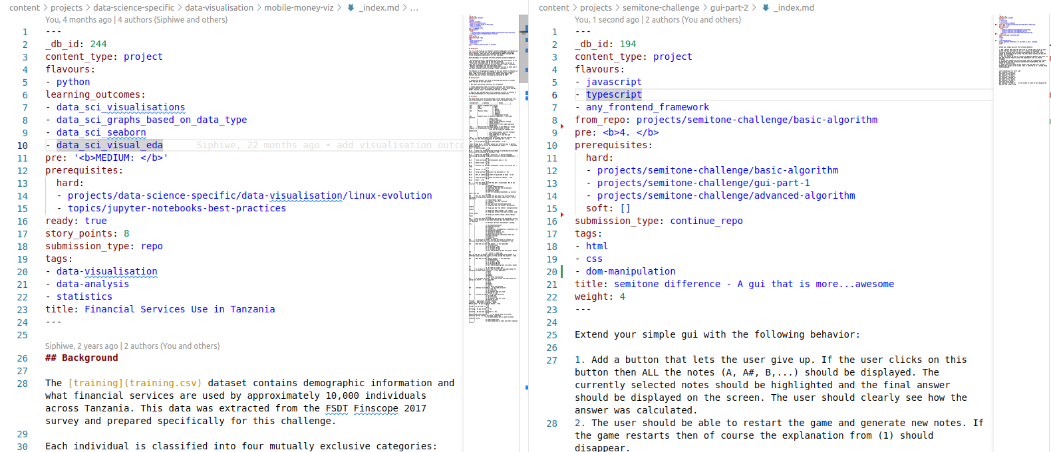1051x452 pixels.
Task: Click the [training](training.csv) markdown link
Action: [134, 383]
